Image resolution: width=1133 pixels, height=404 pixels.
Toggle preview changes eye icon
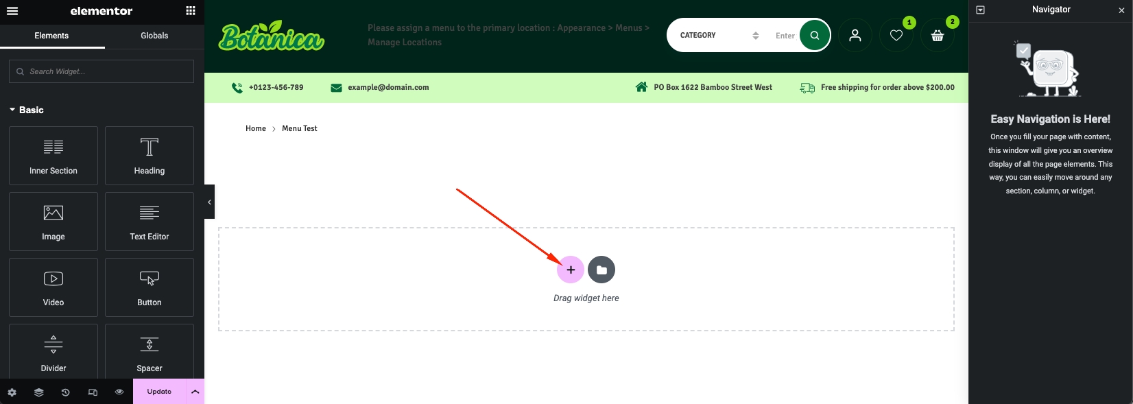119,392
